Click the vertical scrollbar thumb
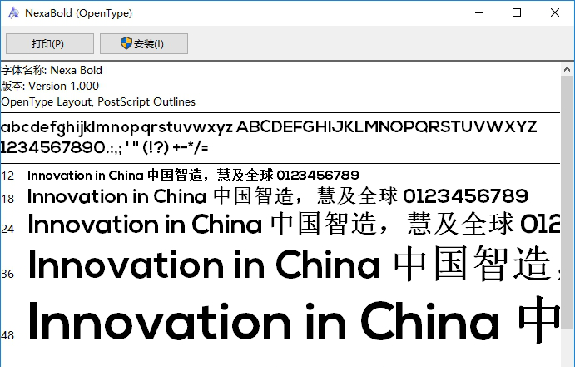 pos(567,202)
